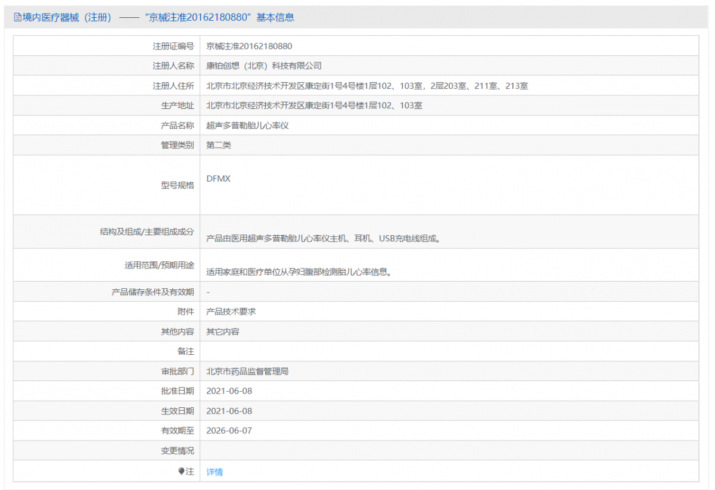Select management category 第二类
The height and width of the screenshot is (490, 715).
pos(219,145)
